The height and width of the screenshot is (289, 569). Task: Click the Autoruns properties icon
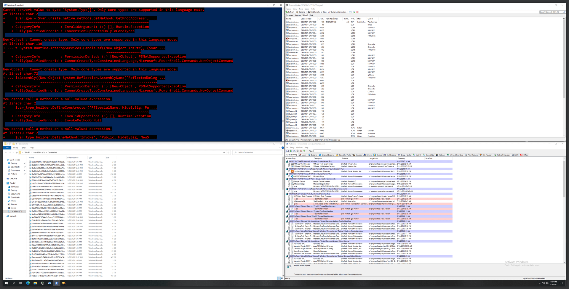coord(298,151)
